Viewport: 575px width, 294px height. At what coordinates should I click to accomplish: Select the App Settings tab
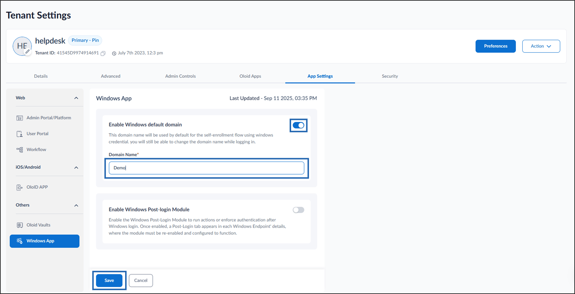click(x=320, y=76)
